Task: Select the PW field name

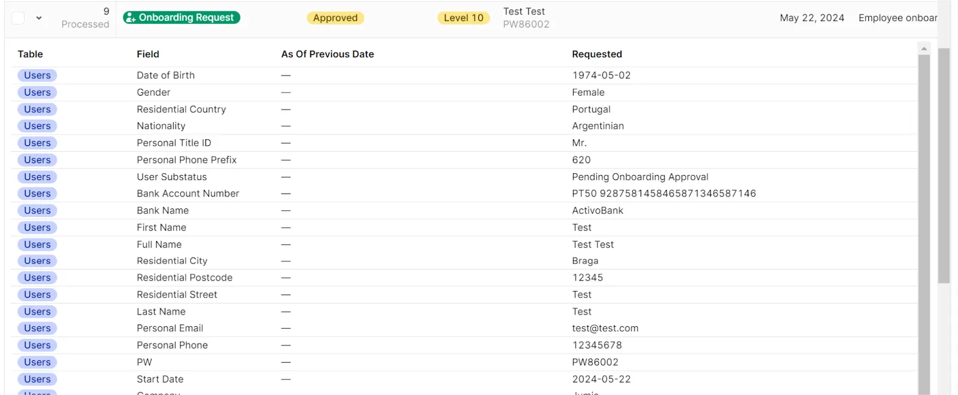Action: coord(144,362)
